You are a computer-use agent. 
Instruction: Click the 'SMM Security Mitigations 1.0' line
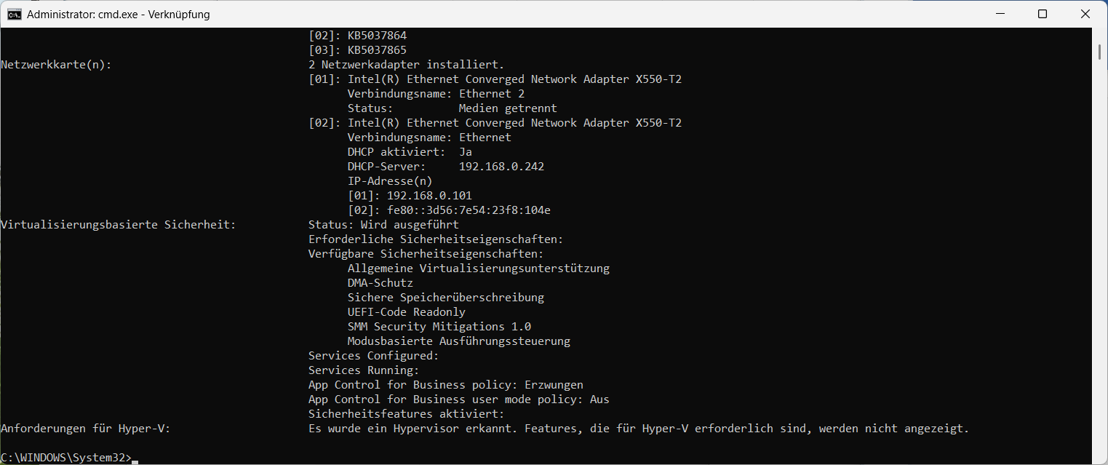439,327
